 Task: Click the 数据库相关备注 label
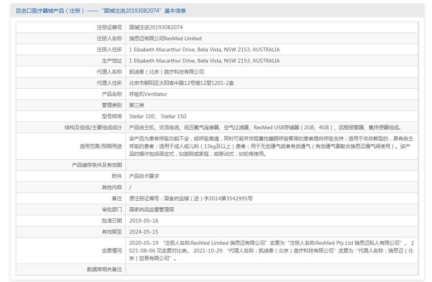[x=104, y=269]
